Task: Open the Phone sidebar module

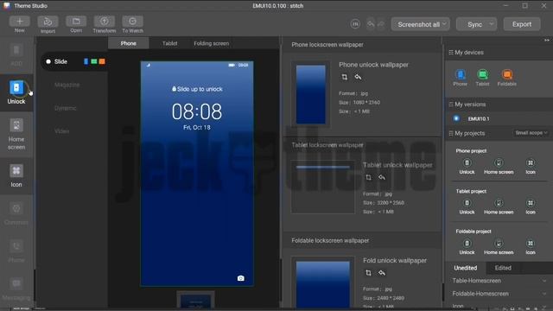Action: (x=16, y=251)
